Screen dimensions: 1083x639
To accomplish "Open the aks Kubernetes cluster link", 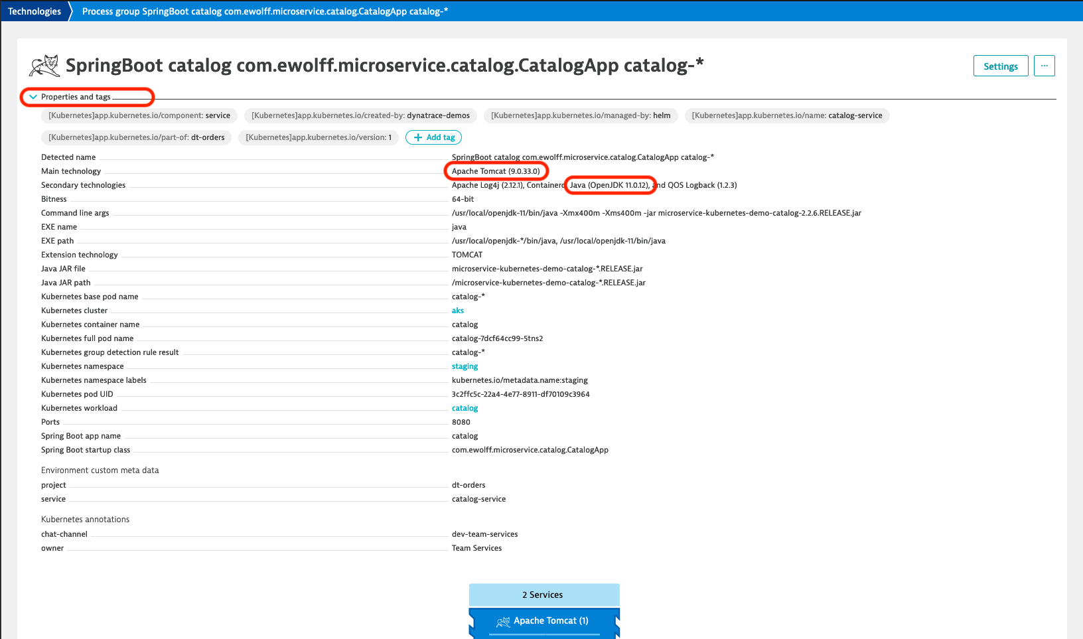I will coord(458,311).
